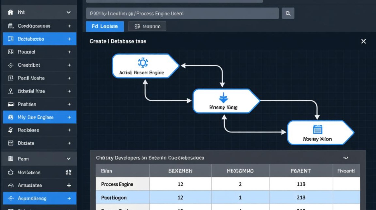Click download arrow icon in middle node
Viewport: 376px width, 210px height.
(x=223, y=98)
